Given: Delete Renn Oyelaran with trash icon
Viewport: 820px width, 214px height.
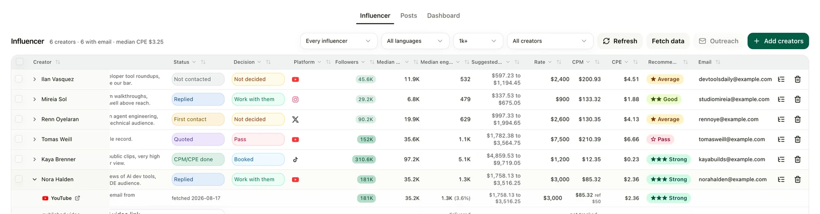Looking at the screenshot, I should click(797, 119).
